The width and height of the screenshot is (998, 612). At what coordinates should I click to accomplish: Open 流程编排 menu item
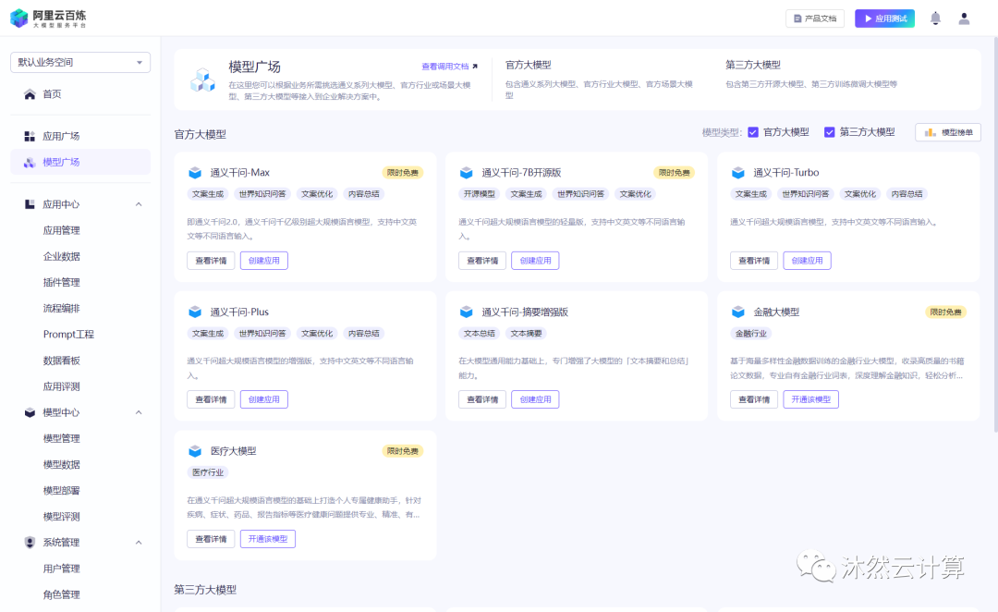[61, 308]
